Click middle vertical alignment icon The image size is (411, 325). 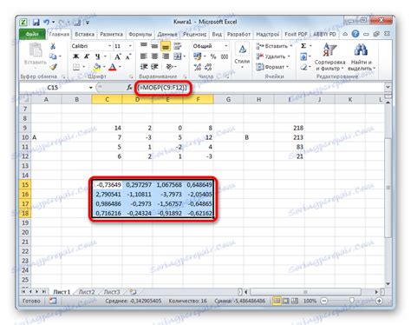tap(154, 46)
